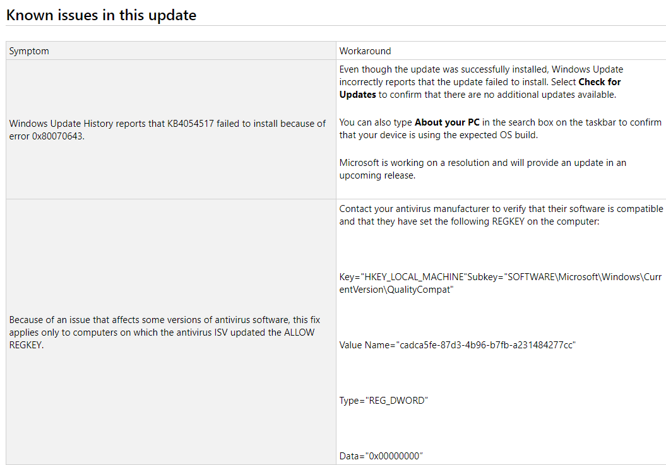The height and width of the screenshot is (465, 666).
Task: Click the HKEY_LOCAL_MACHINE key line
Action: point(501,277)
